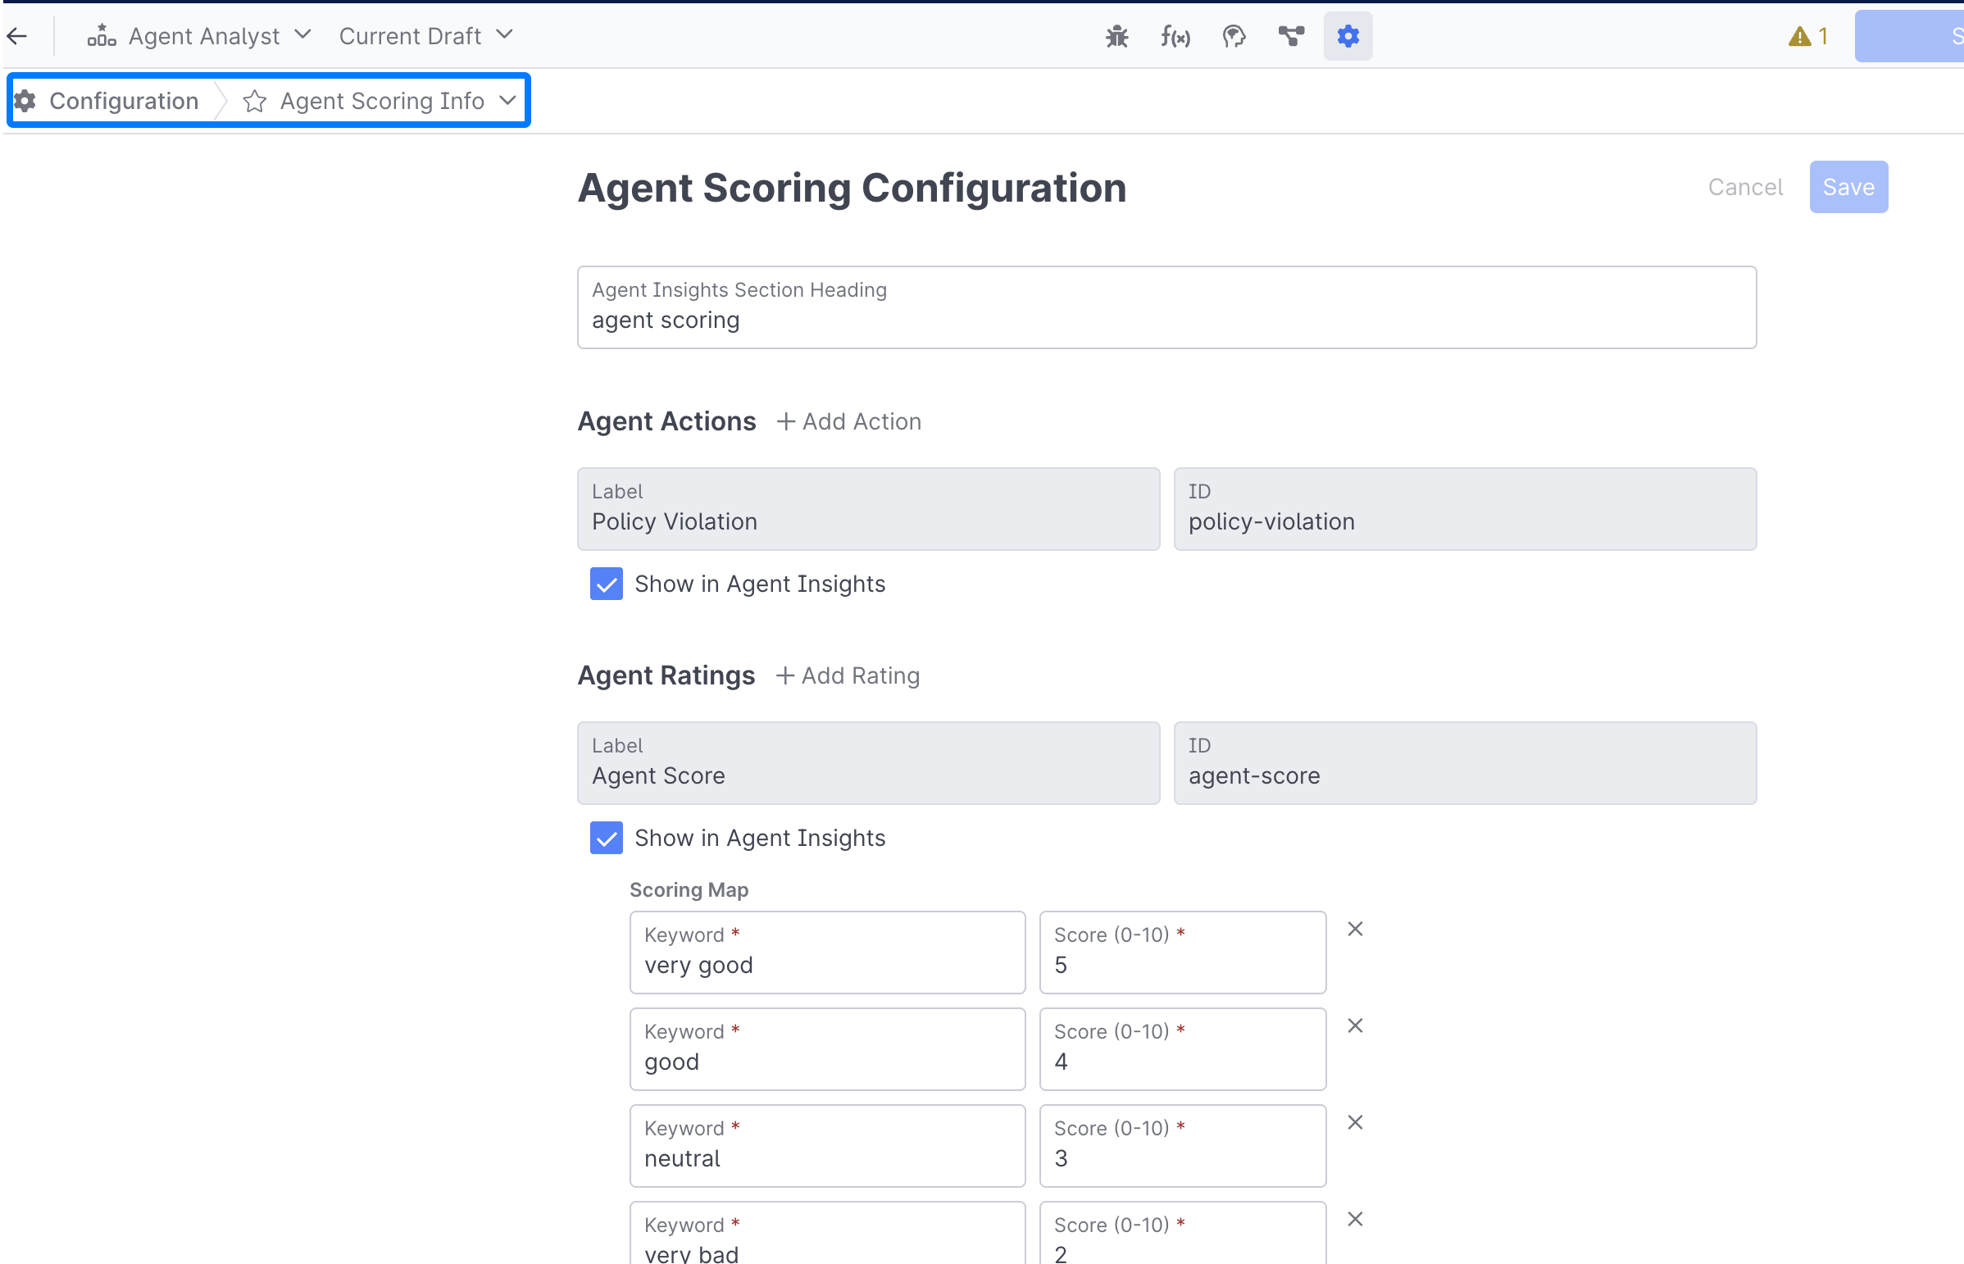Image resolution: width=1964 pixels, height=1264 pixels.
Task: Click the warning triangle alert icon
Action: [1799, 36]
